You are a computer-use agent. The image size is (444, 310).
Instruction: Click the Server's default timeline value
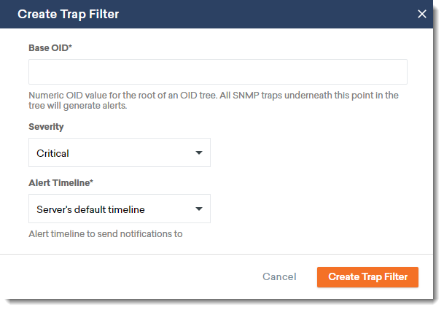coord(90,209)
